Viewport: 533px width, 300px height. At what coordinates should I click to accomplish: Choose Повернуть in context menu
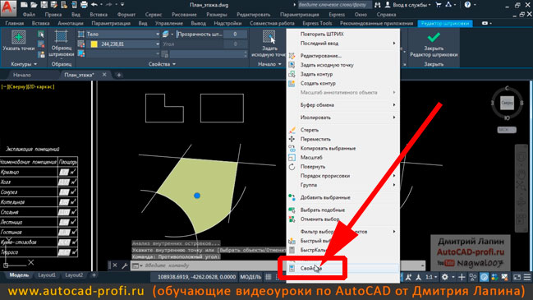pos(343,167)
